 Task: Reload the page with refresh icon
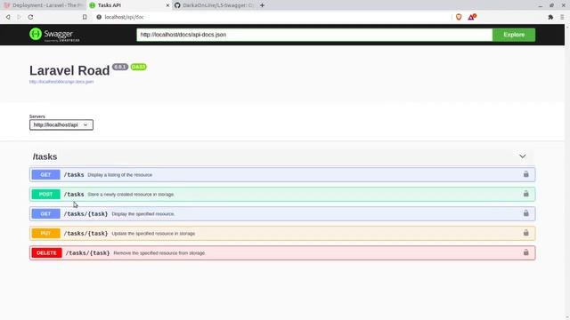point(30,17)
